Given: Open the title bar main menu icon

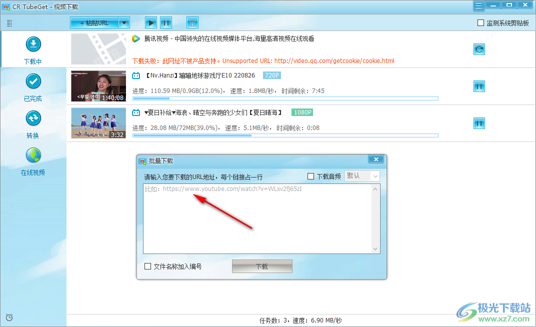Looking at the screenshot, I should (478, 5).
